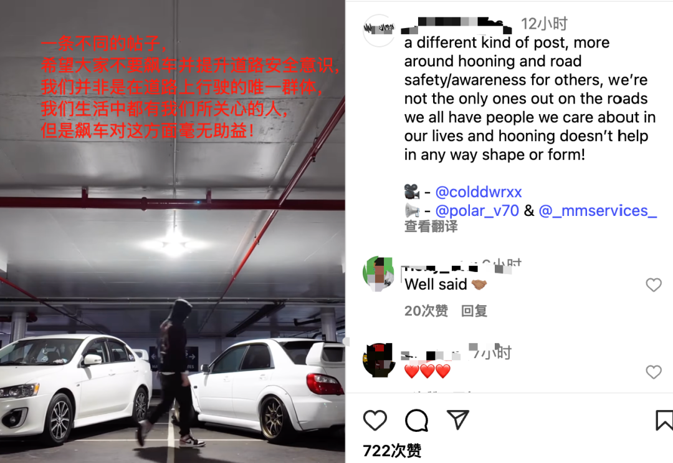Viewport: 673px width, 463px height.
Task: Click 回复 under the "Well said" comment
Action: [x=474, y=311]
